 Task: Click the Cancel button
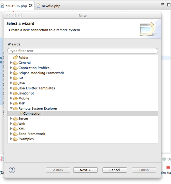(x=114, y=170)
